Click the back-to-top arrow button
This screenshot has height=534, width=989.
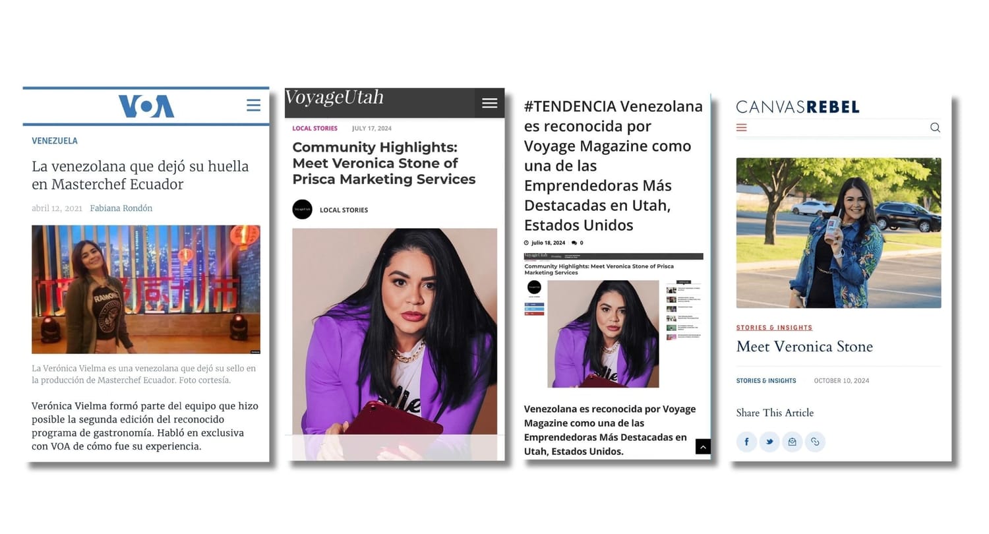(x=703, y=447)
